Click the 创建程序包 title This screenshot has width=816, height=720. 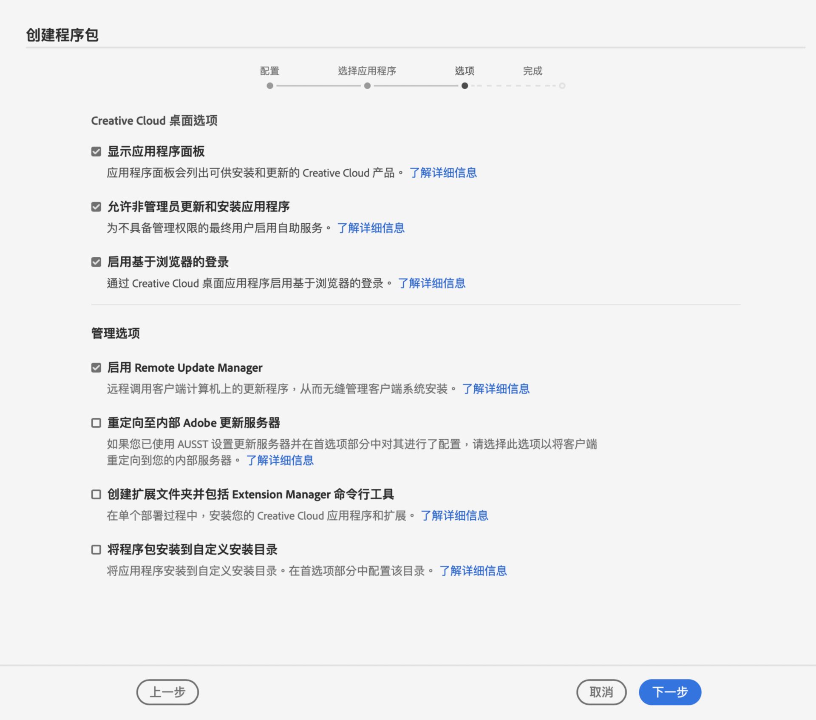tap(62, 35)
